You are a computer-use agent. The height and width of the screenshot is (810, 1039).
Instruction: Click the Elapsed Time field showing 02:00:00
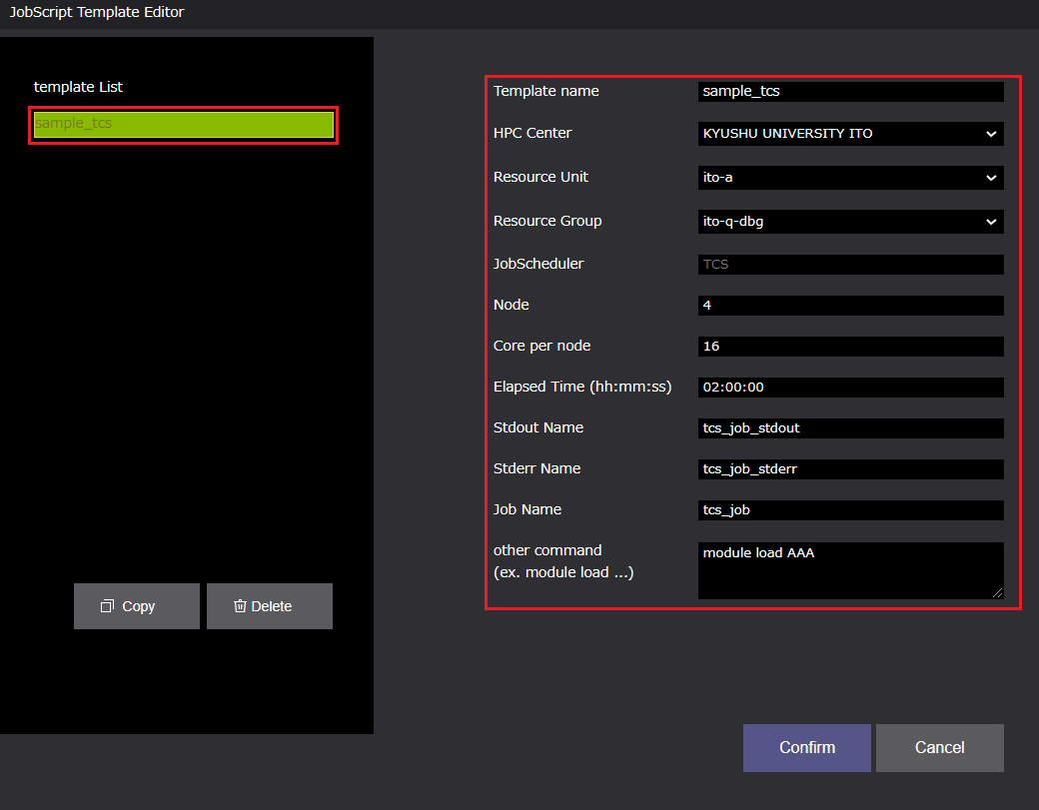(x=850, y=388)
